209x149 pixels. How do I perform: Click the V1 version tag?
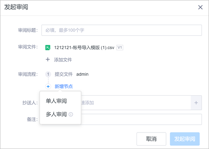coord(120,47)
